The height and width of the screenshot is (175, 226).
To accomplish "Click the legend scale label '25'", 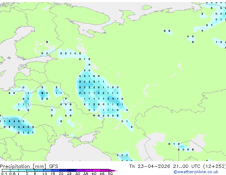I will [69, 174].
